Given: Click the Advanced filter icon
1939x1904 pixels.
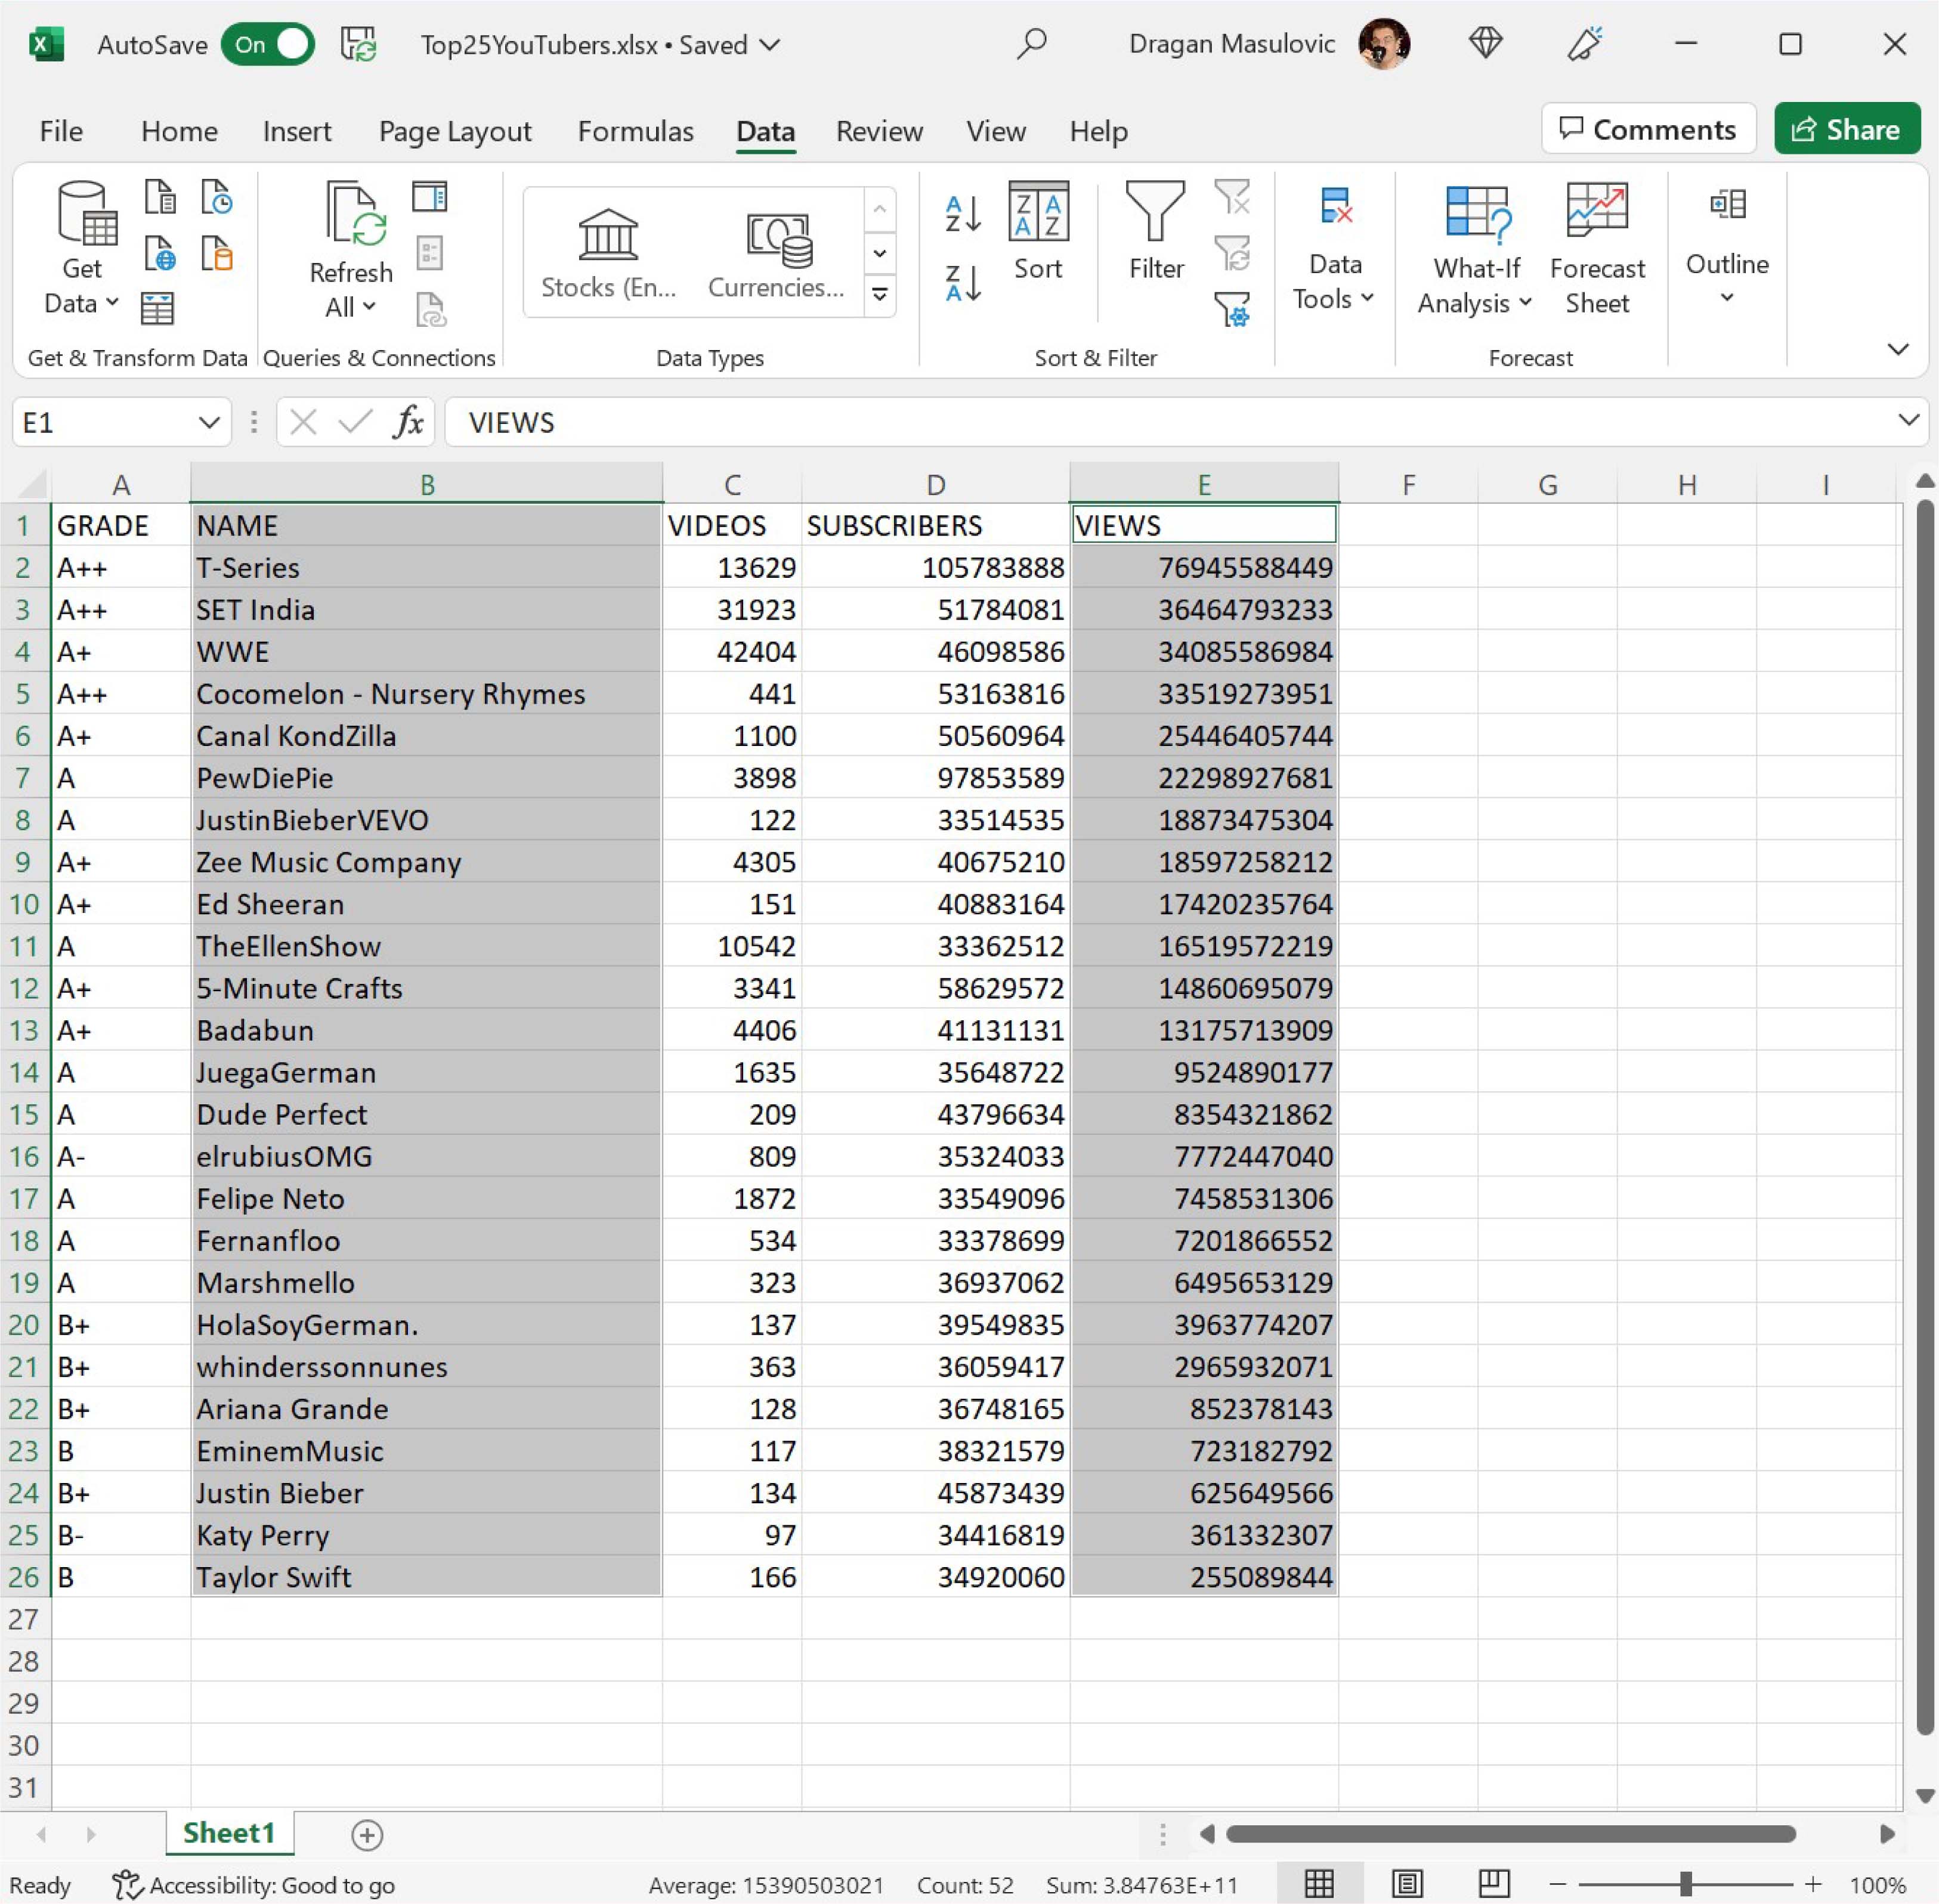Looking at the screenshot, I should [x=1232, y=309].
